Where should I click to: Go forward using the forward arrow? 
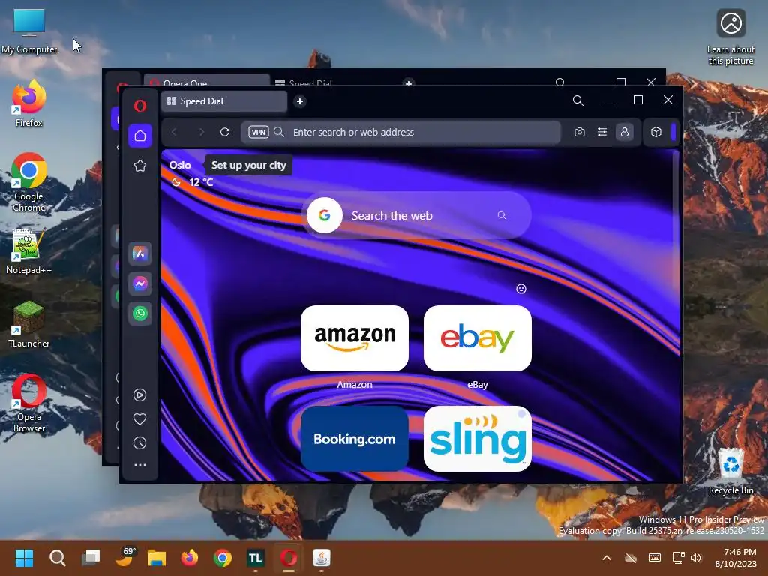pos(201,132)
